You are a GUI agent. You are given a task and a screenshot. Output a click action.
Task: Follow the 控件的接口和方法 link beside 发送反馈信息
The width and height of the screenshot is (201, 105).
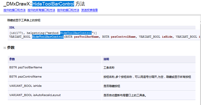(68, 10)
